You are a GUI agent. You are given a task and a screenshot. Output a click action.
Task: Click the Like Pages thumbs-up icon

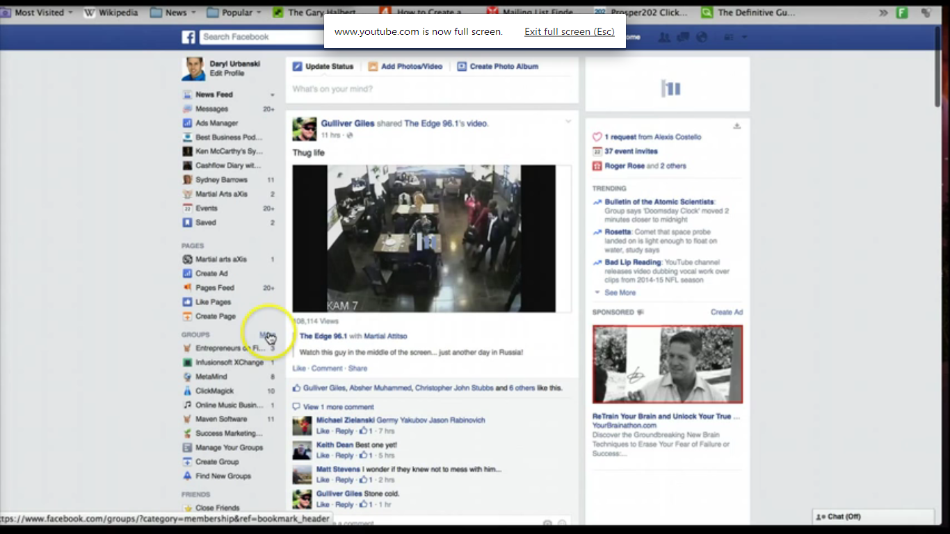187,302
